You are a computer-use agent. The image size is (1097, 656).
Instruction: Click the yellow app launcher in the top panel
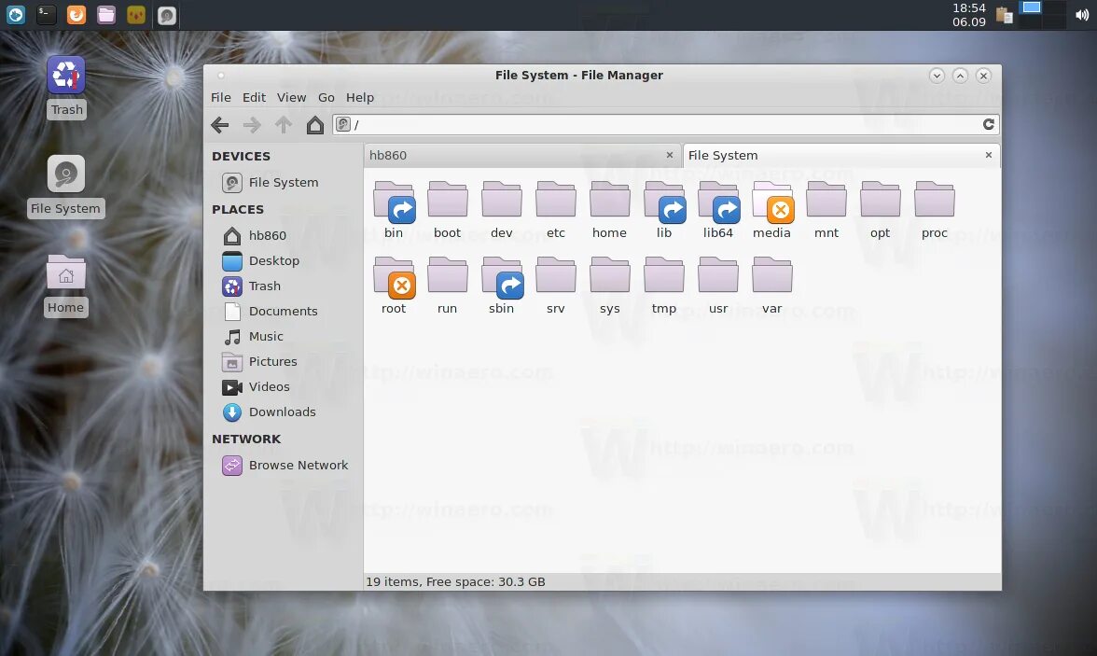(136, 15)
